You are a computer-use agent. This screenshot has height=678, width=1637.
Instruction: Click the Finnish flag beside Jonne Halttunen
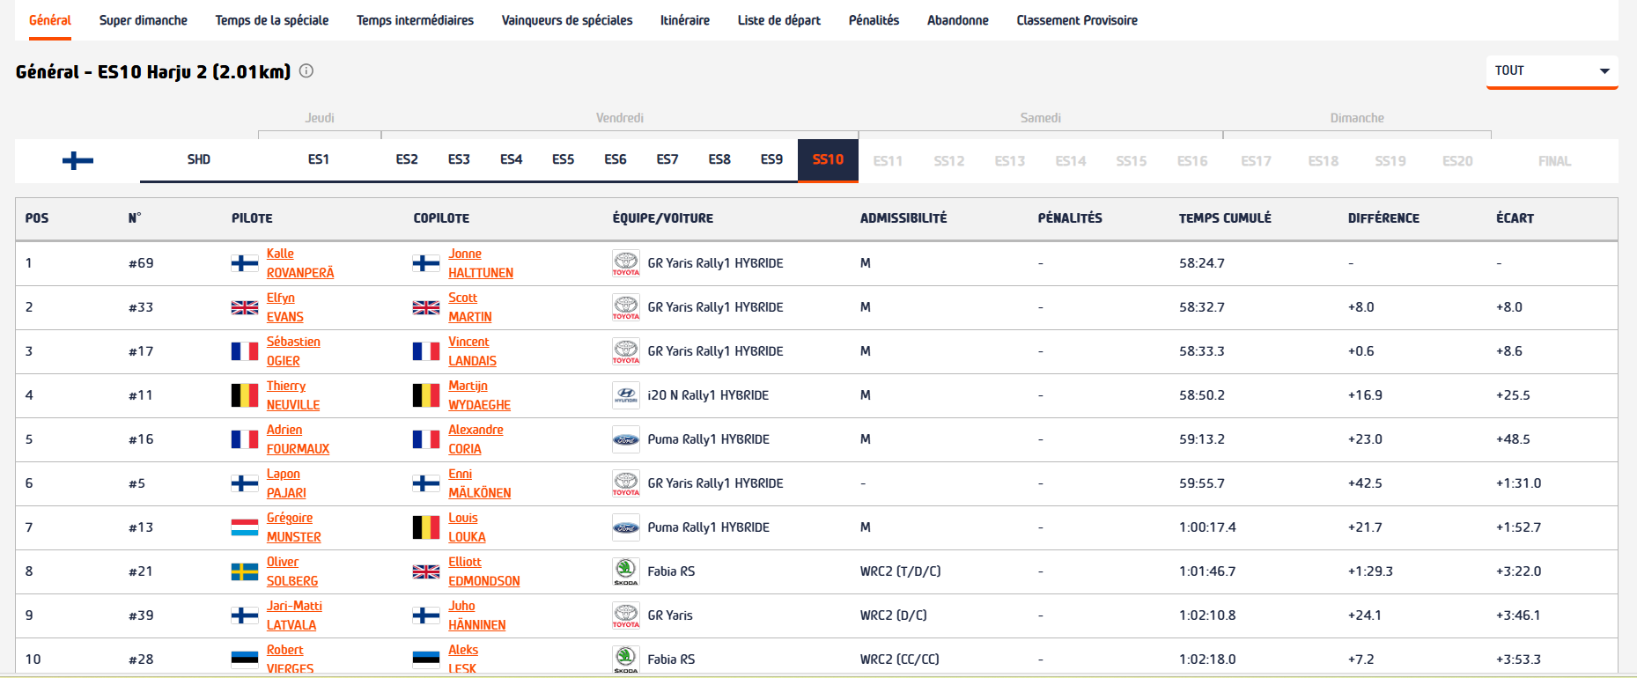[426, 263]
